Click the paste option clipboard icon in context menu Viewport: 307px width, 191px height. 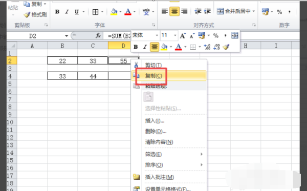pyautogui.click(x=148, y=97)
